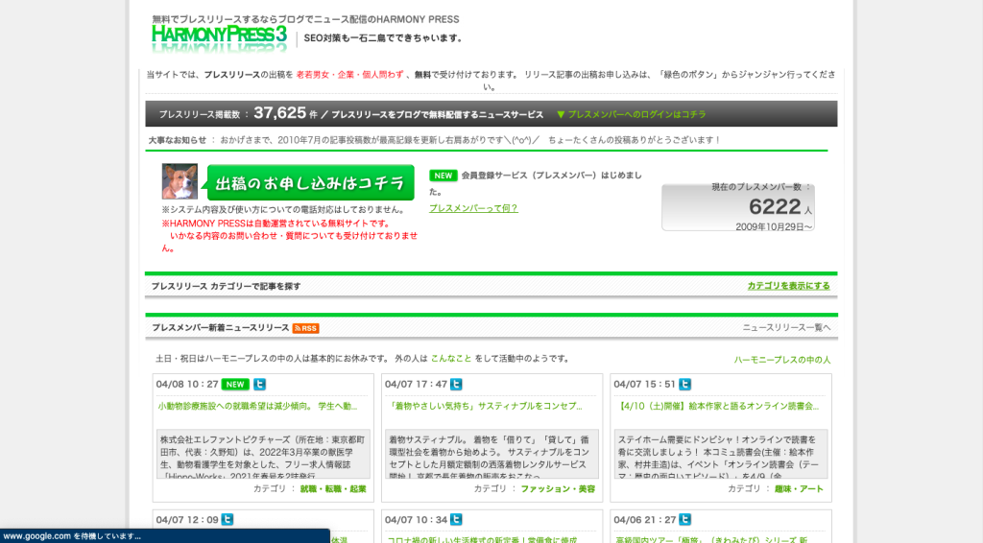Click Twitter icon on 04/07 15:51 article
Image resolution: width=983 pixels, height=543 pixels.
(685, 385)
